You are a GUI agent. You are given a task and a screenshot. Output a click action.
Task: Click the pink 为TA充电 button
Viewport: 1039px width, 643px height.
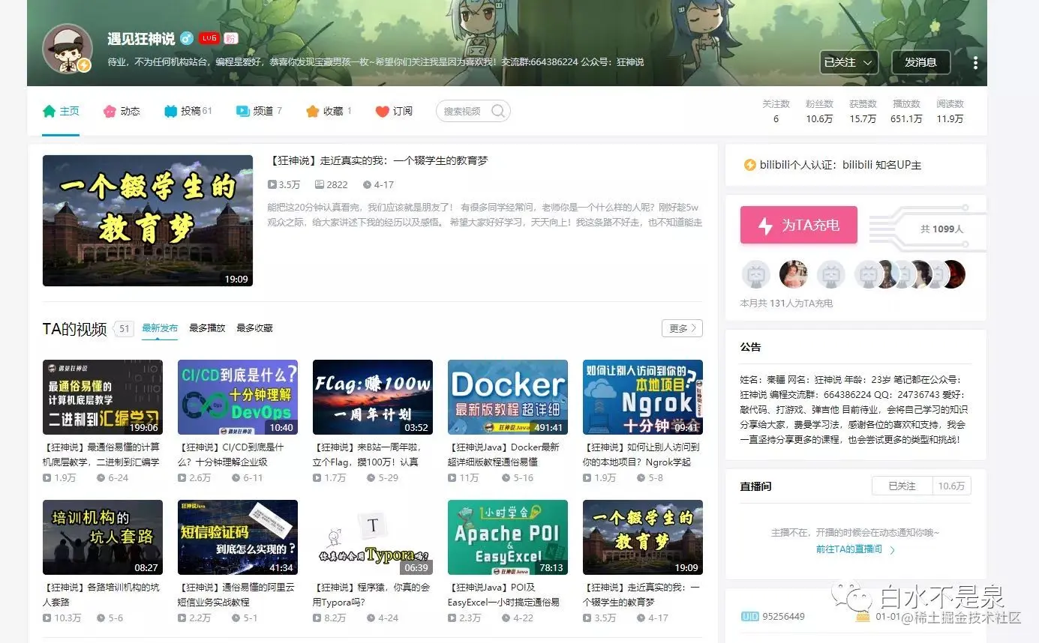[x=799, y=225]
